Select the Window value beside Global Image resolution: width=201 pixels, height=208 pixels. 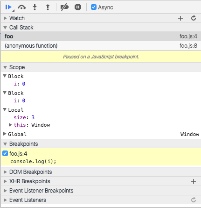click(190, 134)
